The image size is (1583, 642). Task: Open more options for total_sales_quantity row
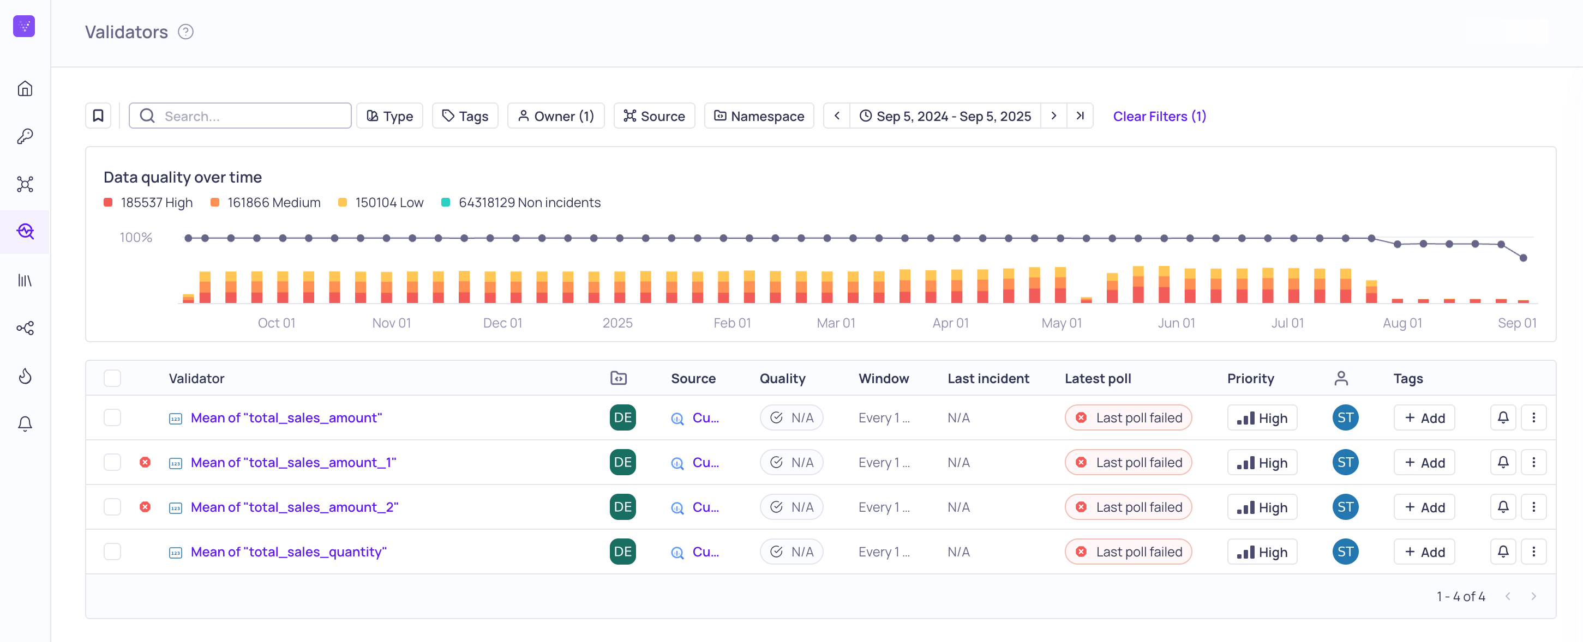tap(1533, 552)
